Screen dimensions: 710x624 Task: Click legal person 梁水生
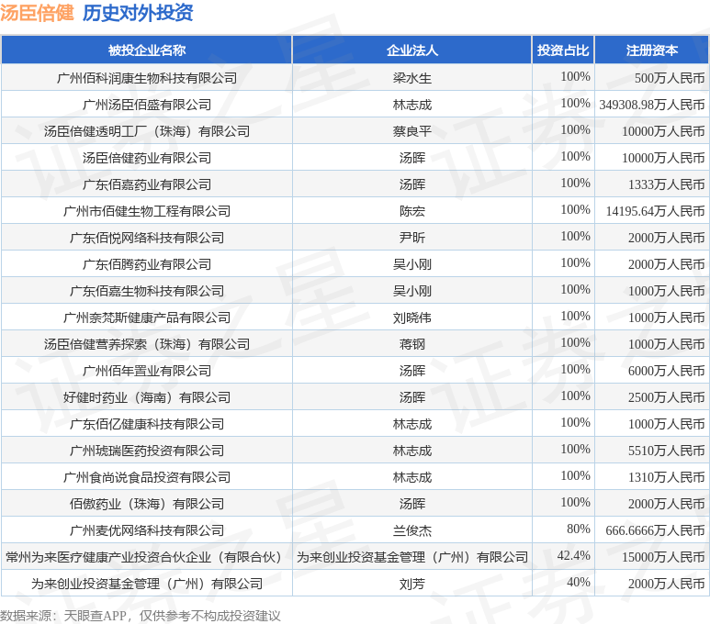tap(412, 78)
